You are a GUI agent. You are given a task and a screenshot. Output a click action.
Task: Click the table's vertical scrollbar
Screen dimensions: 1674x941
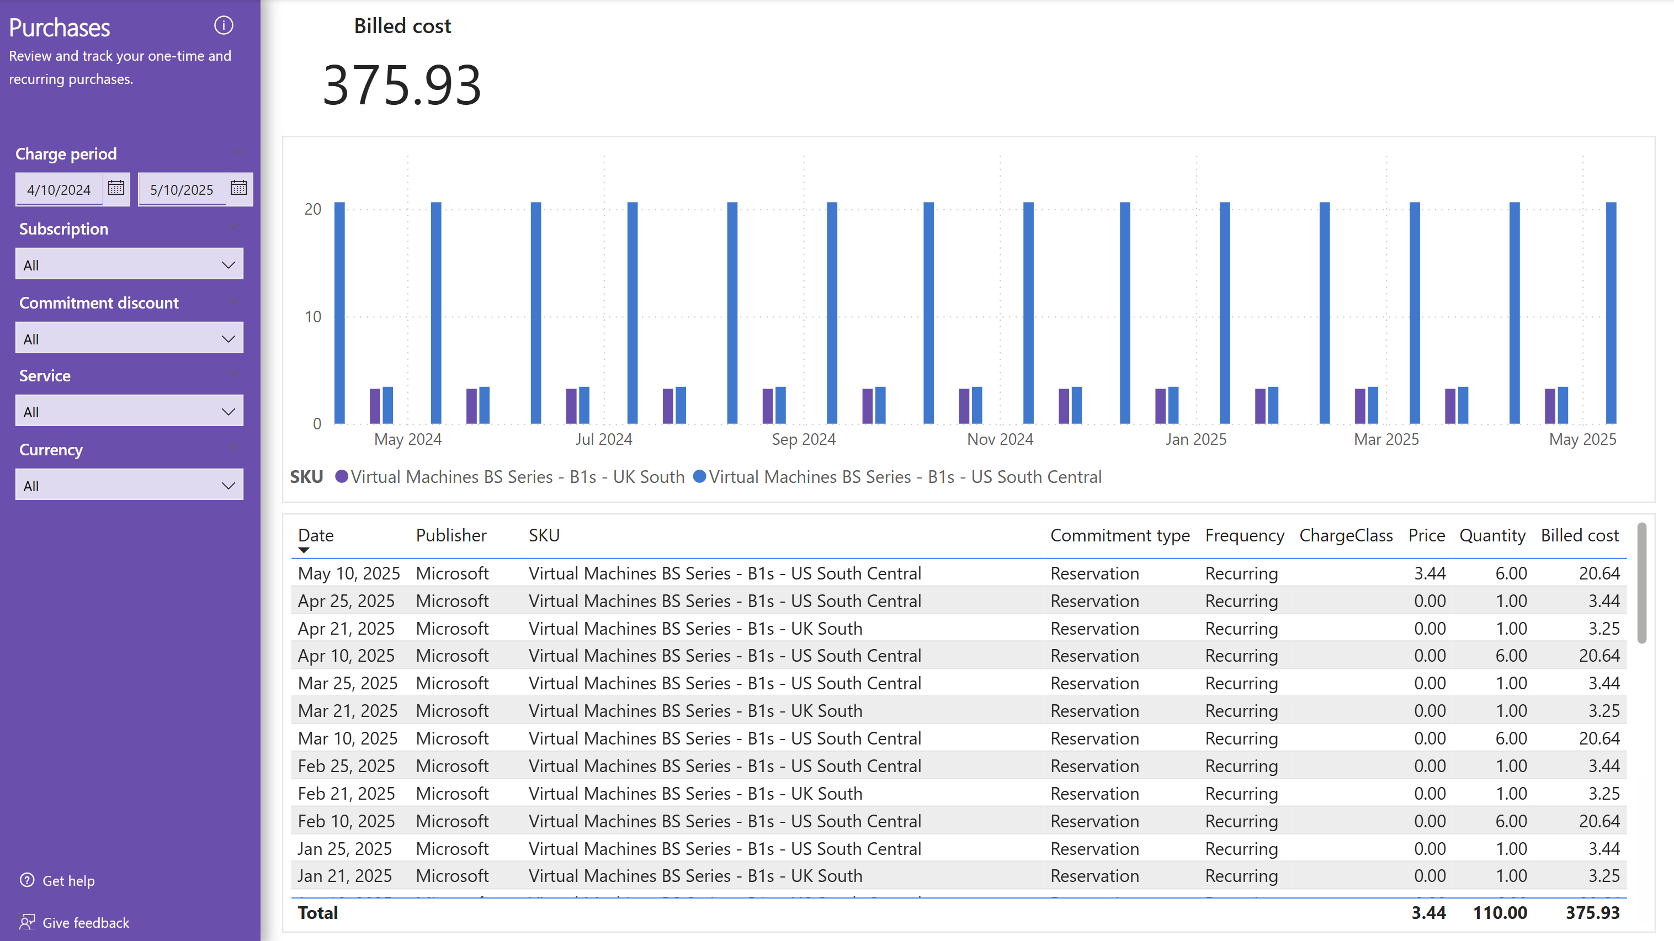[1641, 583]
